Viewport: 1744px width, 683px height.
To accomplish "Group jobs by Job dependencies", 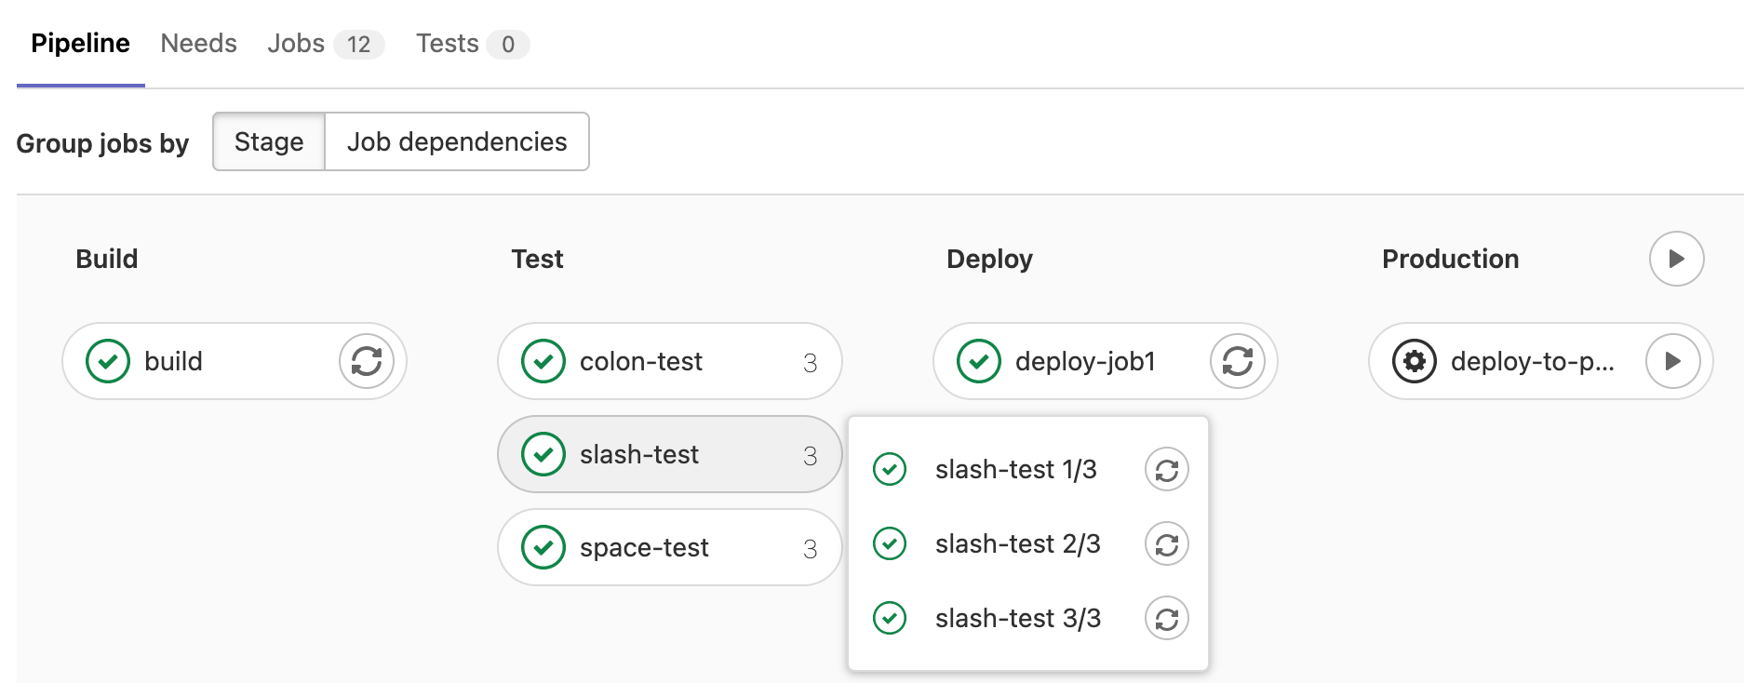I will pos(456,141).
